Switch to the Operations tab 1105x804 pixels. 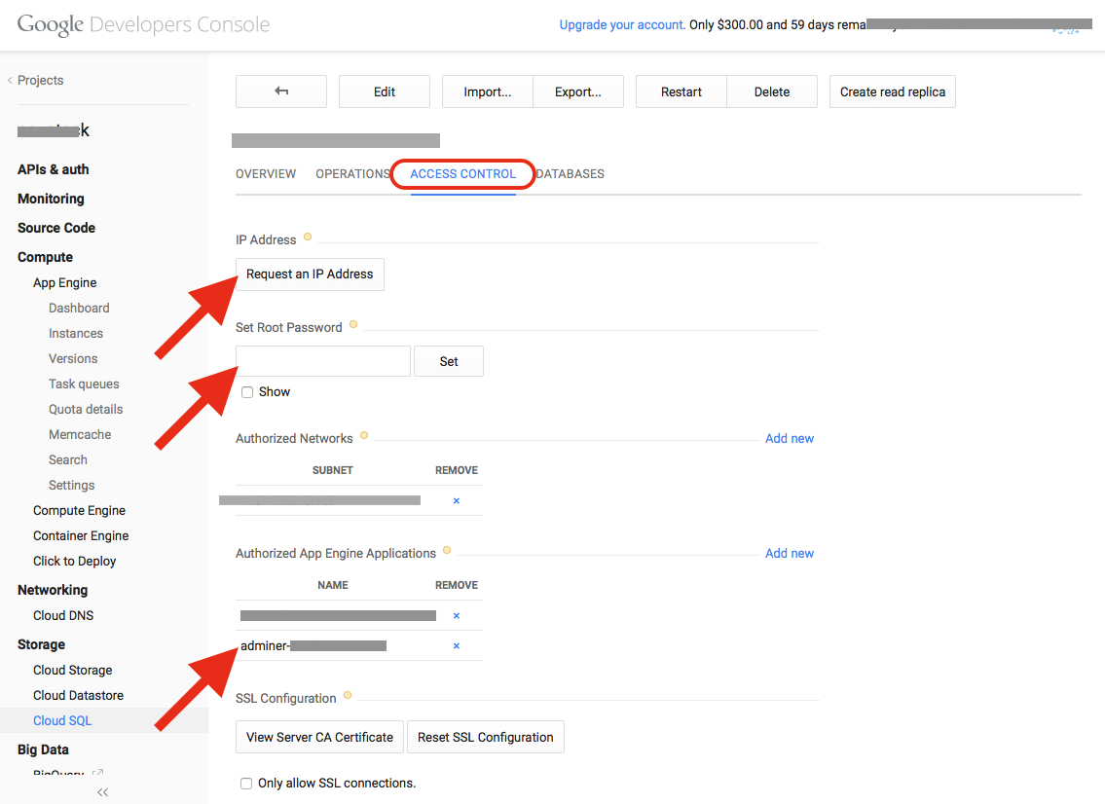point(352,174)
